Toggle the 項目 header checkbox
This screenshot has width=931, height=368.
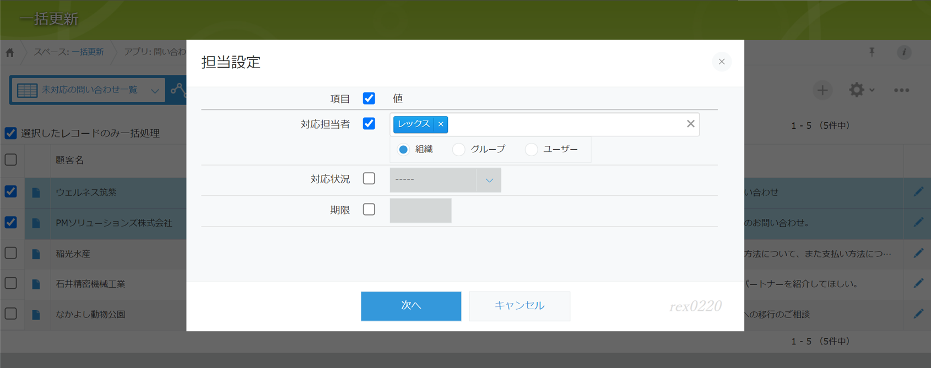point(369,98)
